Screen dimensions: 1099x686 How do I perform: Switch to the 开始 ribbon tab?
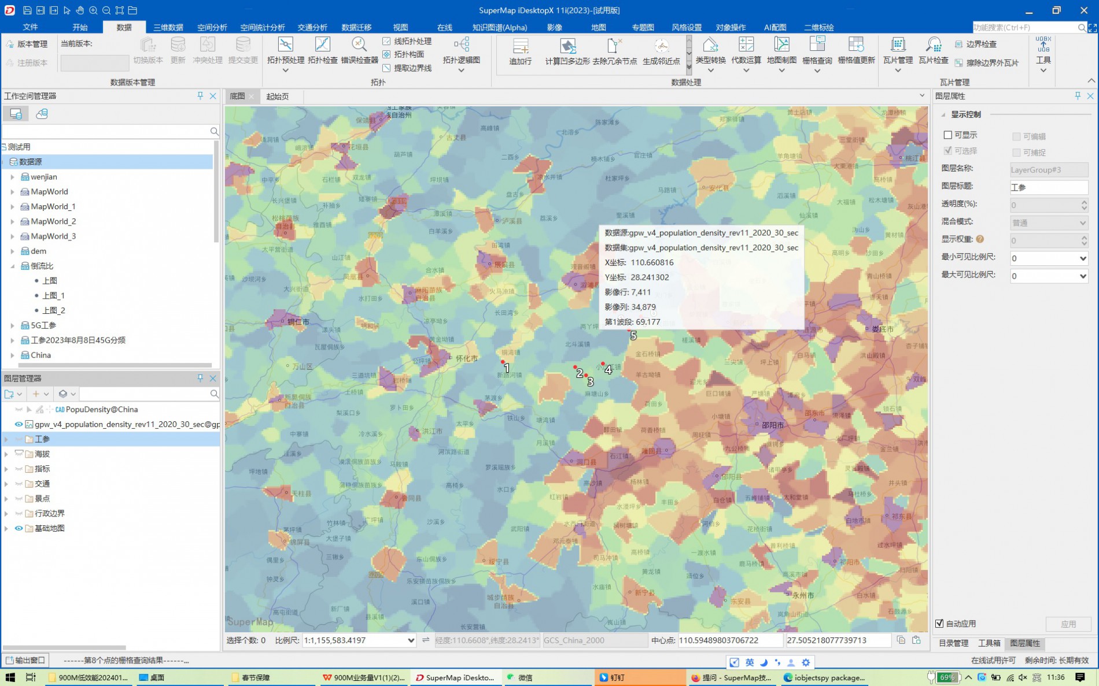[80, 27]
